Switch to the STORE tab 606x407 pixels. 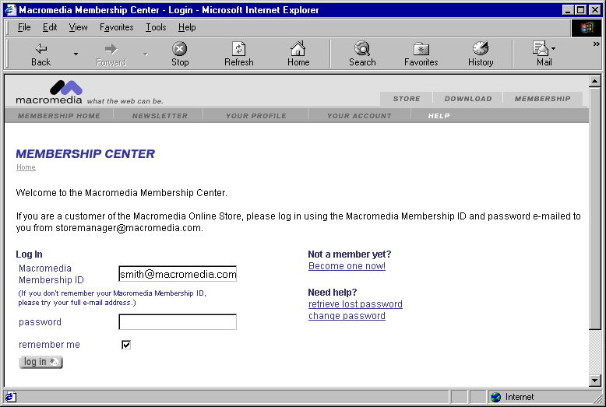tap(406, 99)
